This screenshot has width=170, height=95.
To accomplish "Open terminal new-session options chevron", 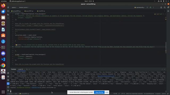I will [x=29, y=69].
